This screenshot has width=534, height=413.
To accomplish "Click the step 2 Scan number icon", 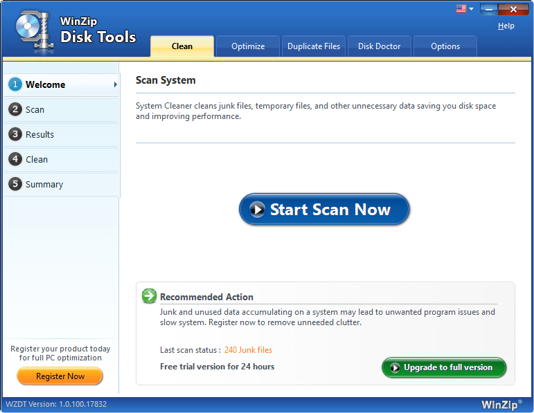I will pos(15,109).
